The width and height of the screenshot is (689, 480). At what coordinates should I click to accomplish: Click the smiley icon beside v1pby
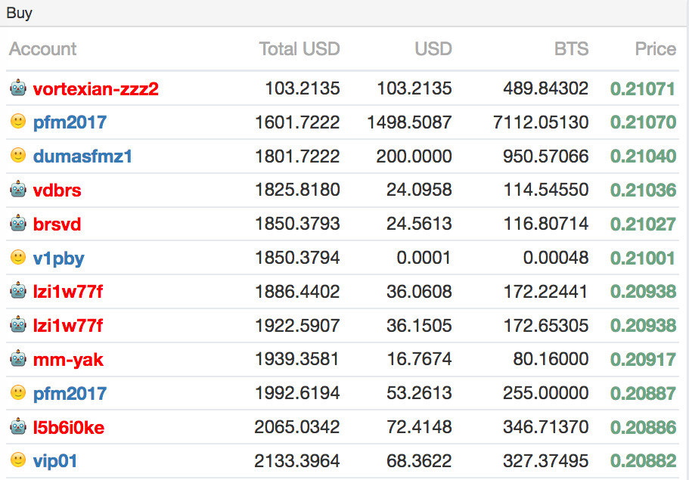point(18,257)
